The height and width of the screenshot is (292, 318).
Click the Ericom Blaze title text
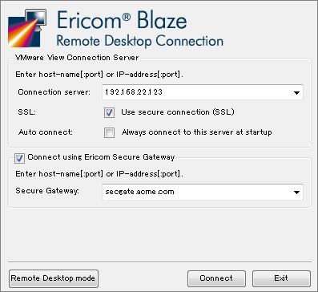pyautogui.click(x=122, y=20)
